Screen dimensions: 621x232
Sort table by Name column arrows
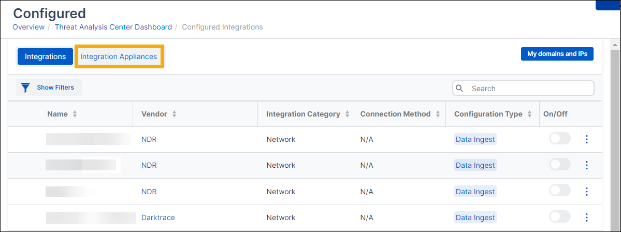[x=75, y=114]
